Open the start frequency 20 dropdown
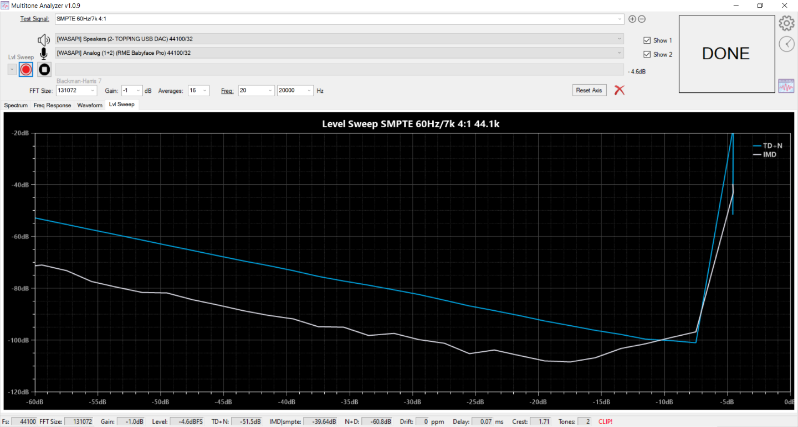This screenshot has width=798, height=427. click(x=270, y=90)
